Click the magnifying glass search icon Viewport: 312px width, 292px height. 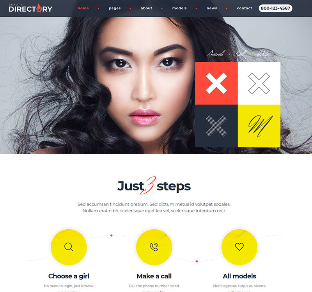click(69, 247)
